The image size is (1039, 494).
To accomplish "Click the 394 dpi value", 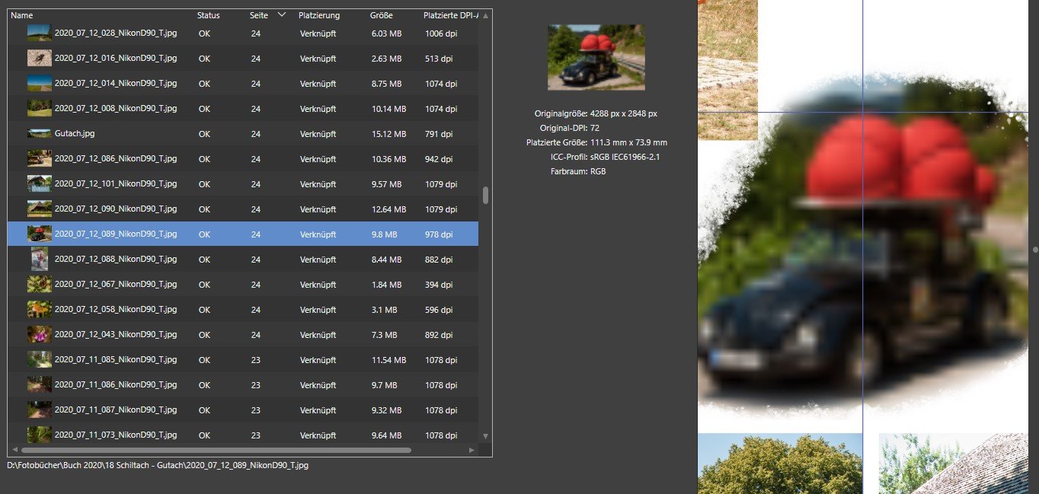I will [439, 284].
